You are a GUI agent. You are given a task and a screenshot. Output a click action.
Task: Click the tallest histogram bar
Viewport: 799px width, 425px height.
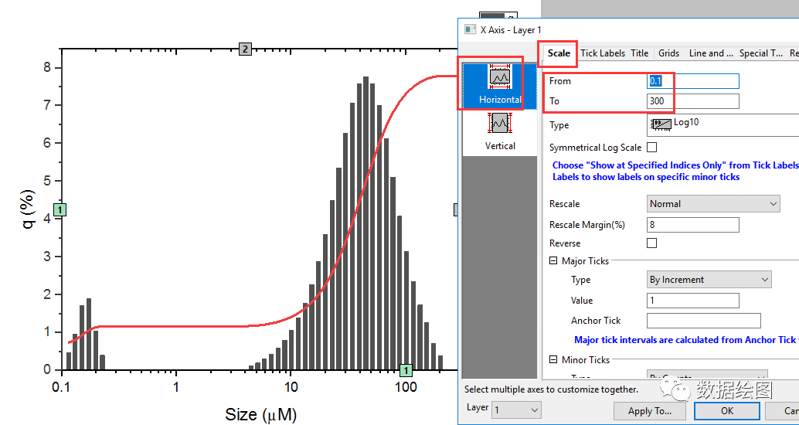coord(365,223)
